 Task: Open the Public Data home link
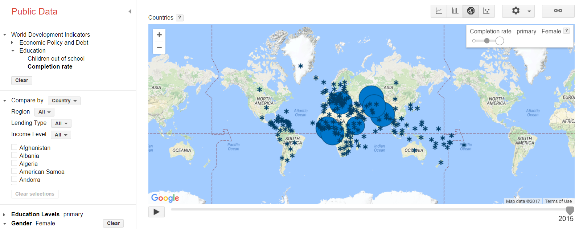pyautogui.click(x=34, y=12)
